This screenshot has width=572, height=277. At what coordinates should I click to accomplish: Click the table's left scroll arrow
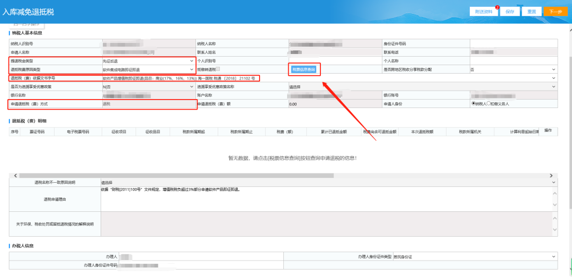(16, 175)
